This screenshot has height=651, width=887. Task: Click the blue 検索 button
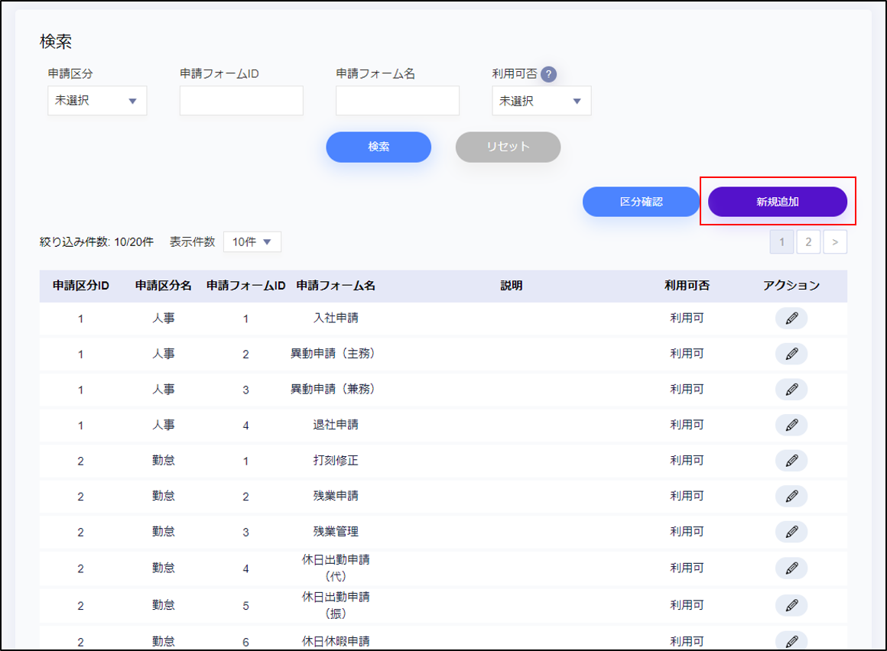(379, 147)
